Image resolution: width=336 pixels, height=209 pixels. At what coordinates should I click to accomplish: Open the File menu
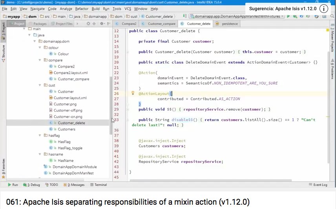click(4, 9)
